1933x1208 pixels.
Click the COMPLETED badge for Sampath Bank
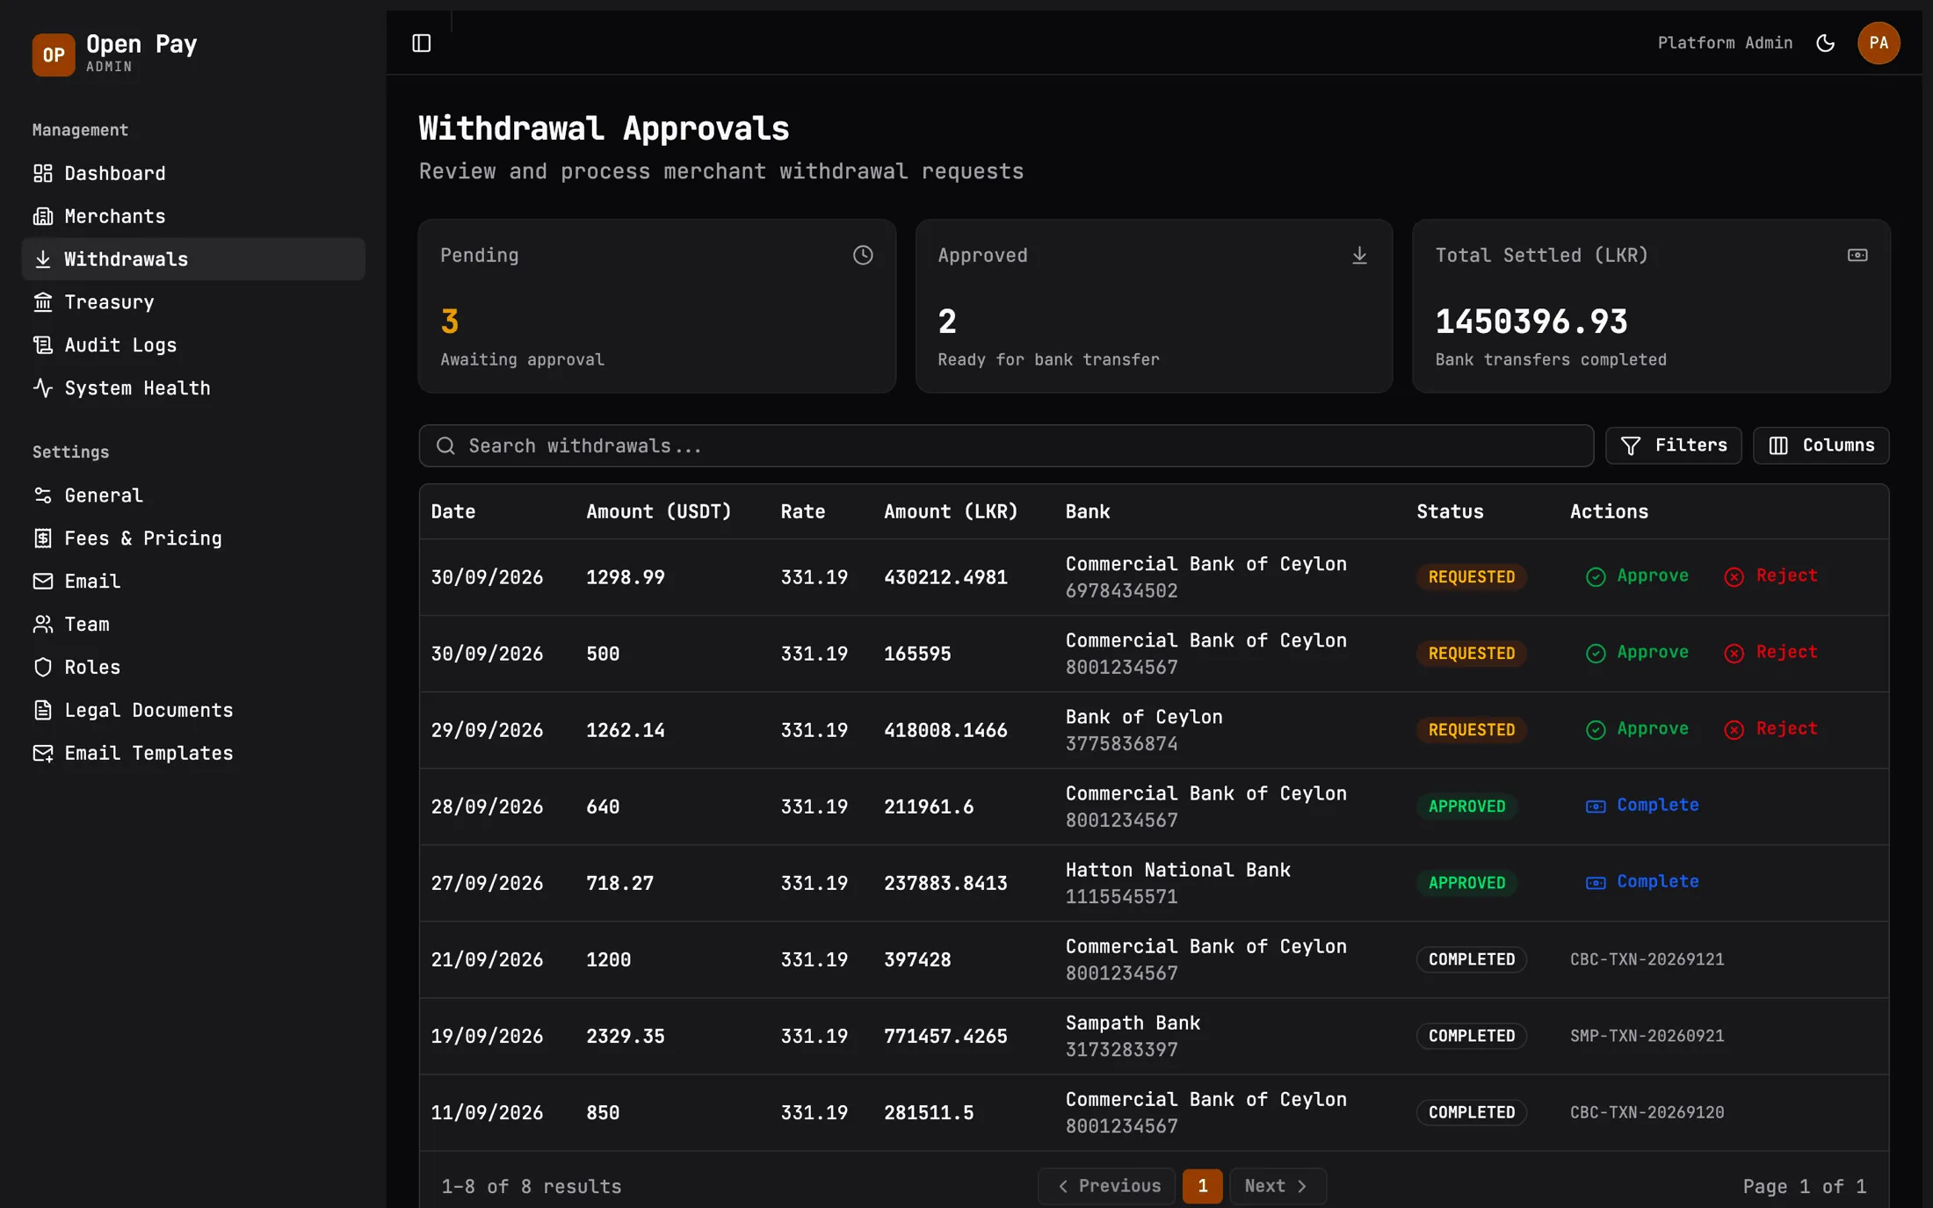[x=1471, y=1036]
